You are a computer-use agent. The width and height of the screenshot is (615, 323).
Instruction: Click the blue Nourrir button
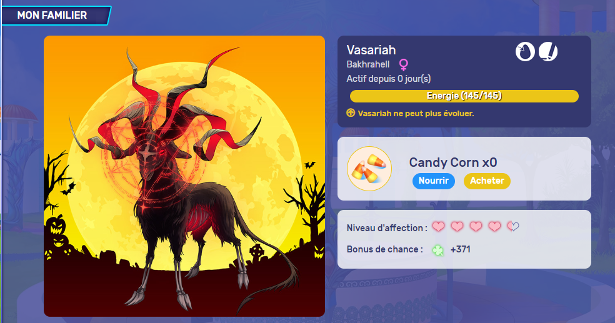433,181
